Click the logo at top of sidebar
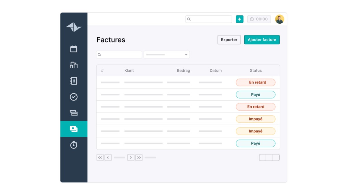Screen dimensions: 347x195 point(74,27)
